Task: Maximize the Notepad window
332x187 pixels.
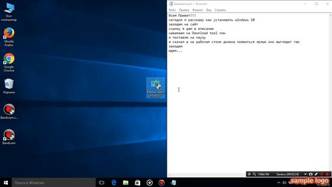Action: 316,4
